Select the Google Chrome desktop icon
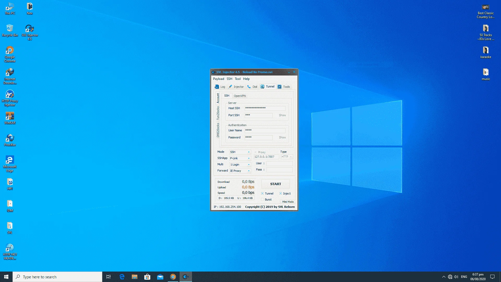 pyautogui.click(x=10, y=54)
